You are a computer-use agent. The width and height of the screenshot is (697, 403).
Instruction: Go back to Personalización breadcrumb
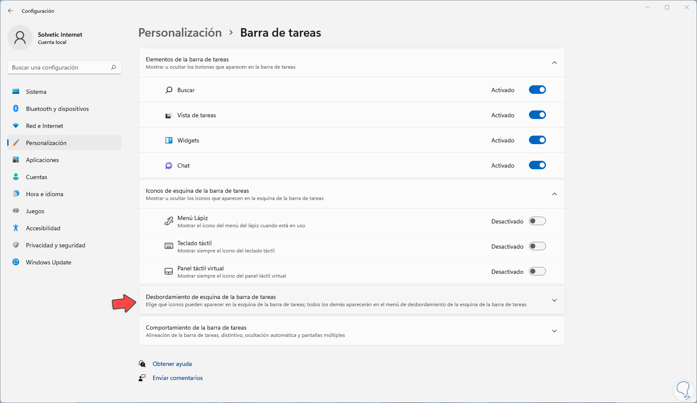click(180, 33)
